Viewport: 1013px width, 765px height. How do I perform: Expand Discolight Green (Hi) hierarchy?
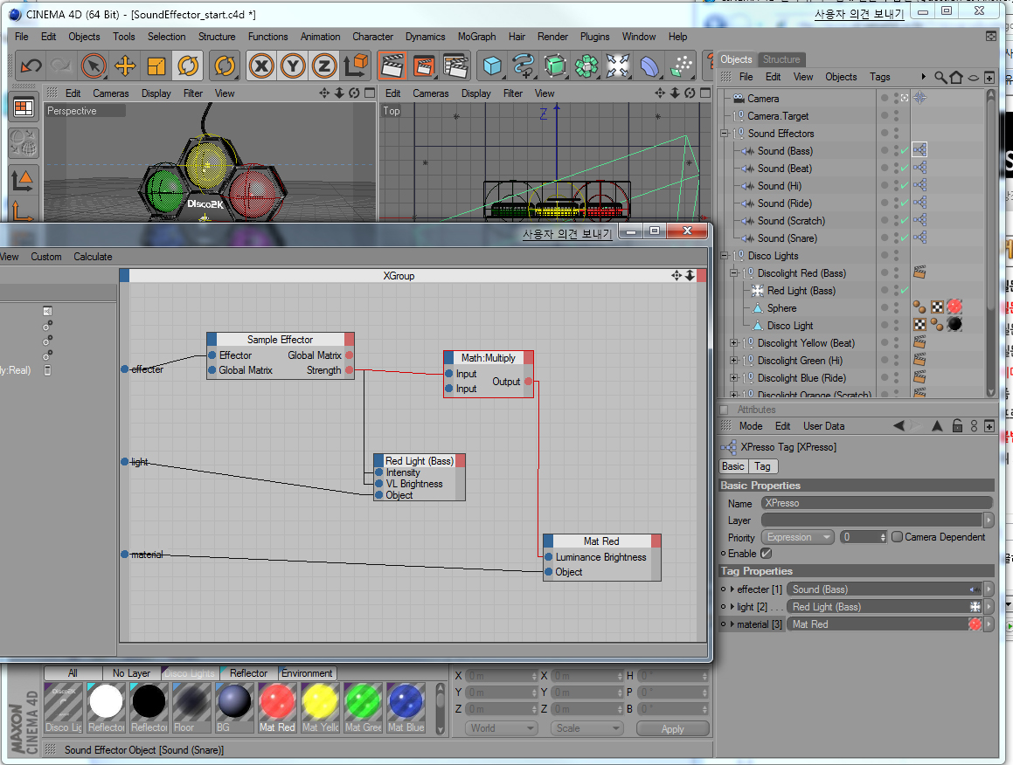pos(734,360)
